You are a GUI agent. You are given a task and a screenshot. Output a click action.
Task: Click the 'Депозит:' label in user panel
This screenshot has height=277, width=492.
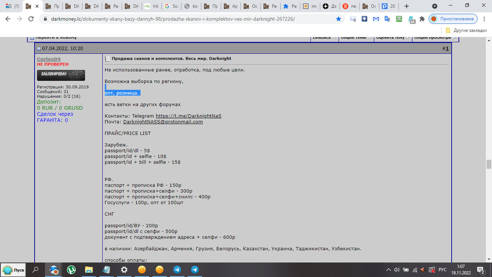[49, 102]
